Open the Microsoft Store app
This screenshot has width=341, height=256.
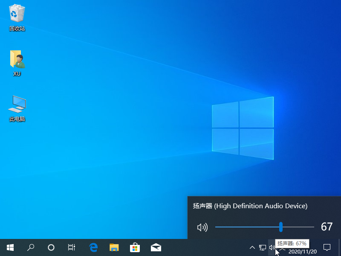point(135,247)
